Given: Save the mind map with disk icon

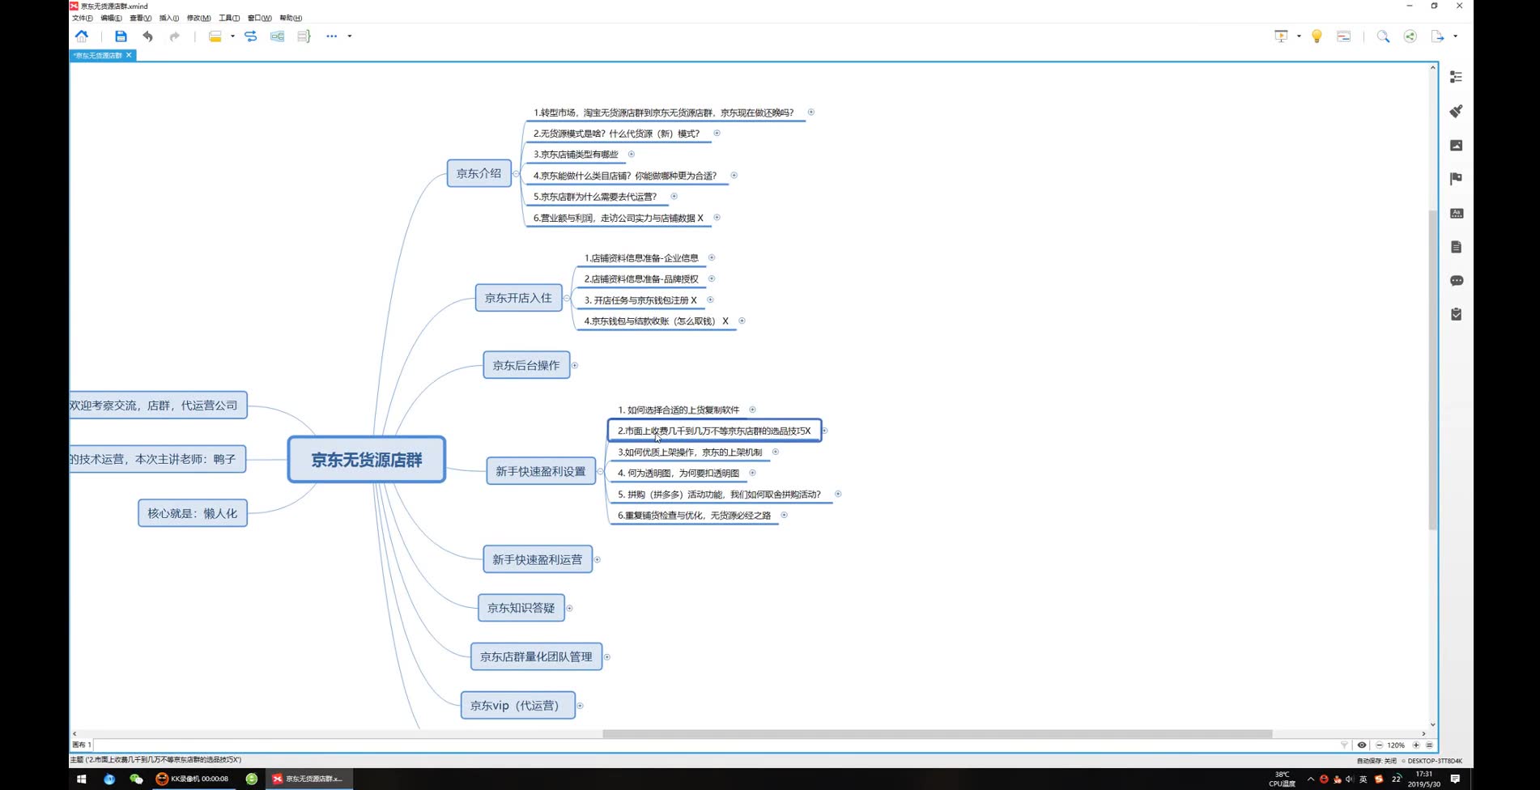Looking at the screenshot, I should [121, 36].
